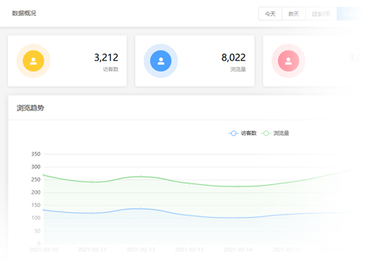Toggle the 访客数 legend series marker
Image resolution: width=380 pixels, height=275 pixels.
point(233,133)
